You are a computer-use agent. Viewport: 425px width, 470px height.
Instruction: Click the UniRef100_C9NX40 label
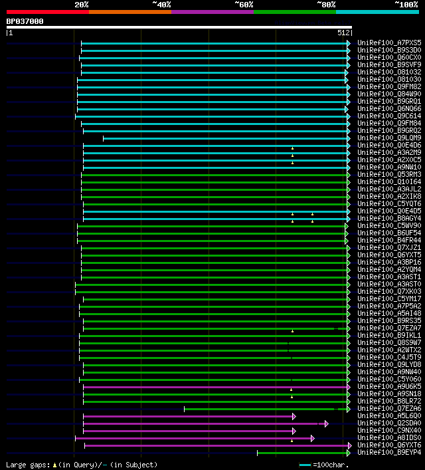click(x=389, y=430)
